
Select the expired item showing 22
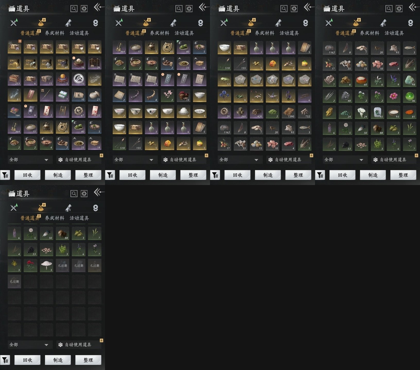(x=94, y=265)
